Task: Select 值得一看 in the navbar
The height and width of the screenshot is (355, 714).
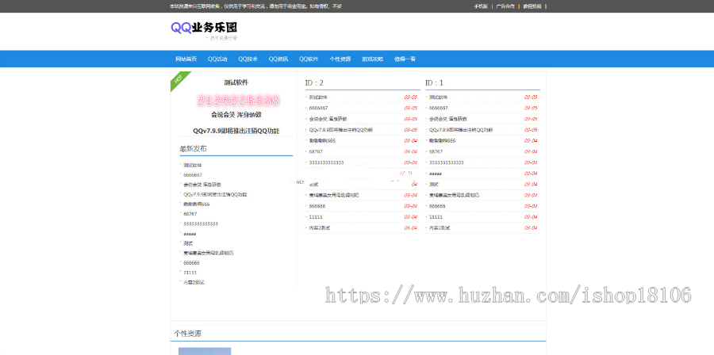Action: click(405, 59)
